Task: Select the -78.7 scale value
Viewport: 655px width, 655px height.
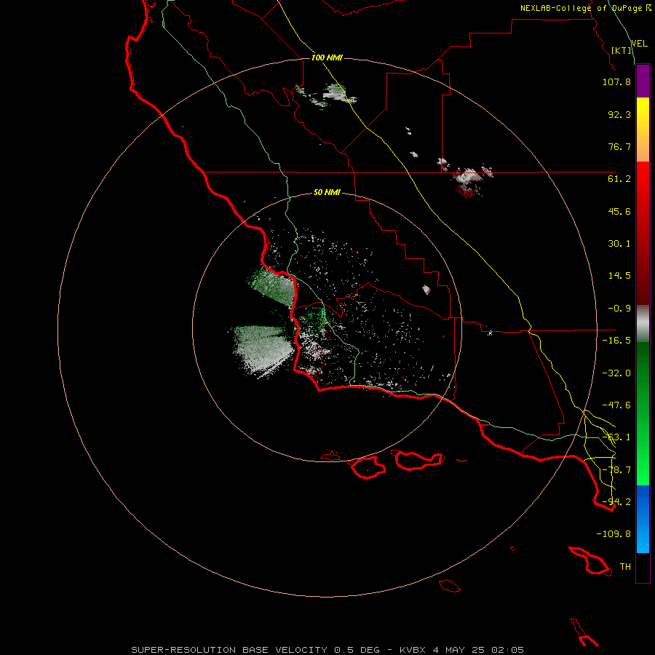Action: point(616,470)
